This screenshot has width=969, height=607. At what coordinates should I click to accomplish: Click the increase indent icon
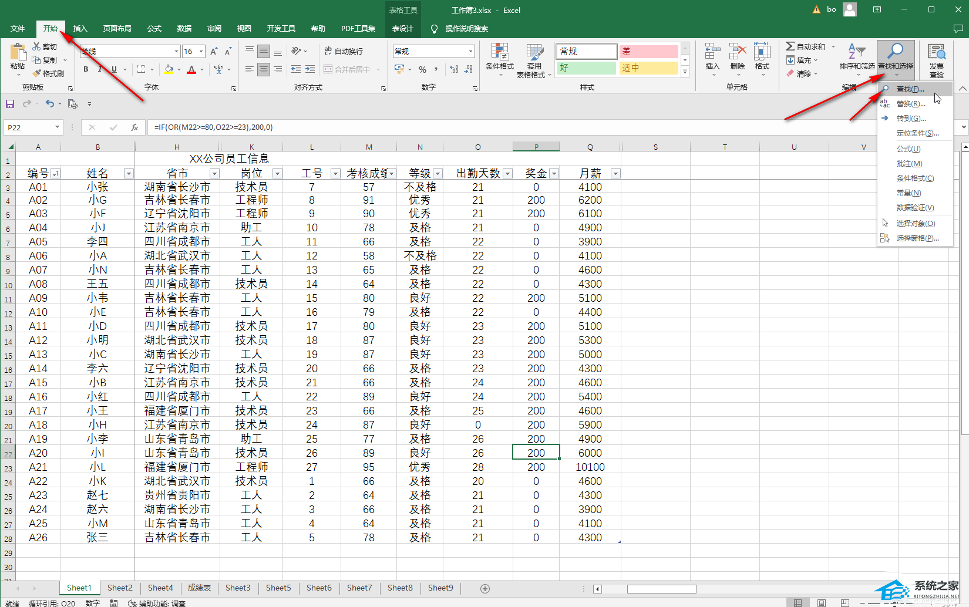click(310, 69)
